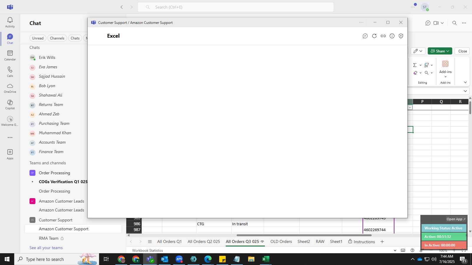Open the Share dropdown button
The width and height of the screenshot is (472, 265).
click(x=440, y=51)
